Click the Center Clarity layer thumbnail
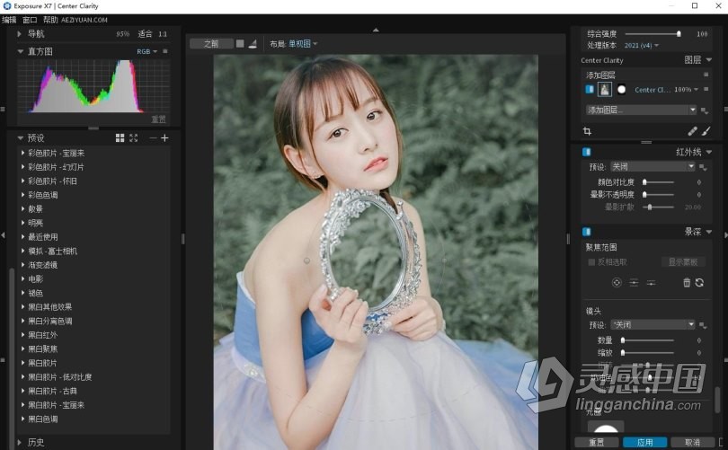The image size is (728, 450). [605, 90]
